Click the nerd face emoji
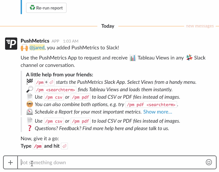219x172 pixels. tap(29, 104)
